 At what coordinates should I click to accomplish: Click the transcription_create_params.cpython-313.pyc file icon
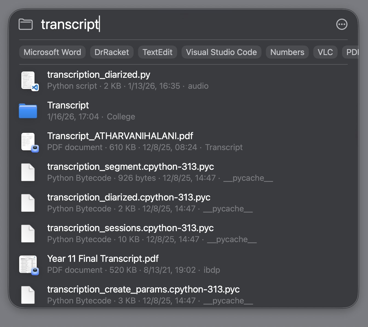28,295
